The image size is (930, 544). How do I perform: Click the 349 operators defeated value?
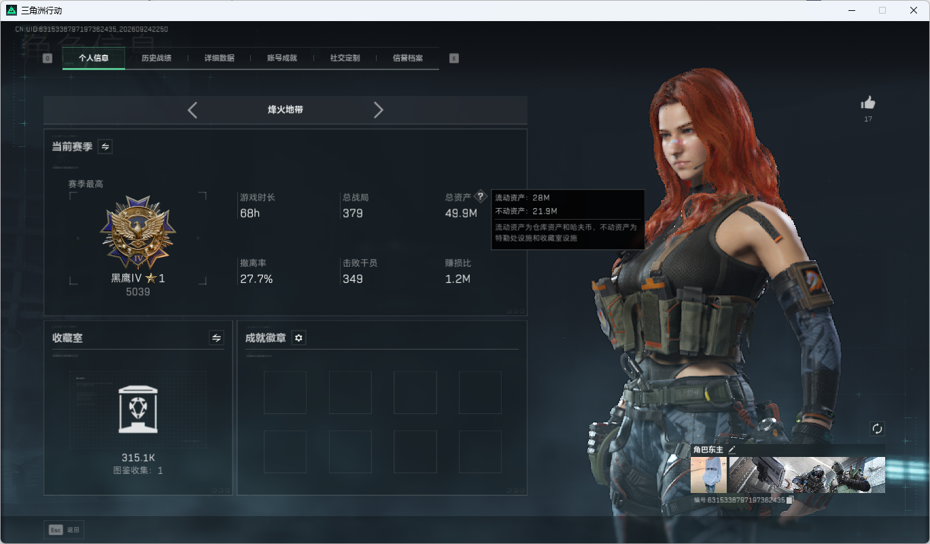tap(353, 279)
